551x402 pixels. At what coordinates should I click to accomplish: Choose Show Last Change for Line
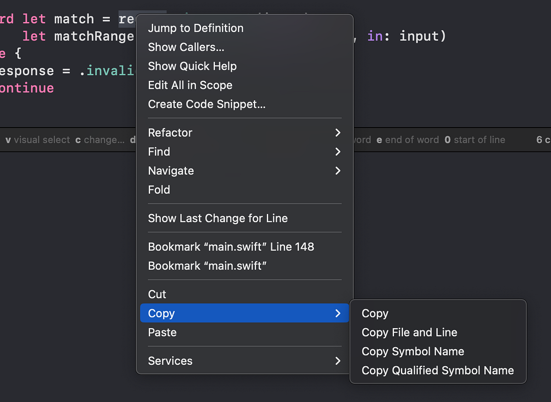tap(218, 218)
